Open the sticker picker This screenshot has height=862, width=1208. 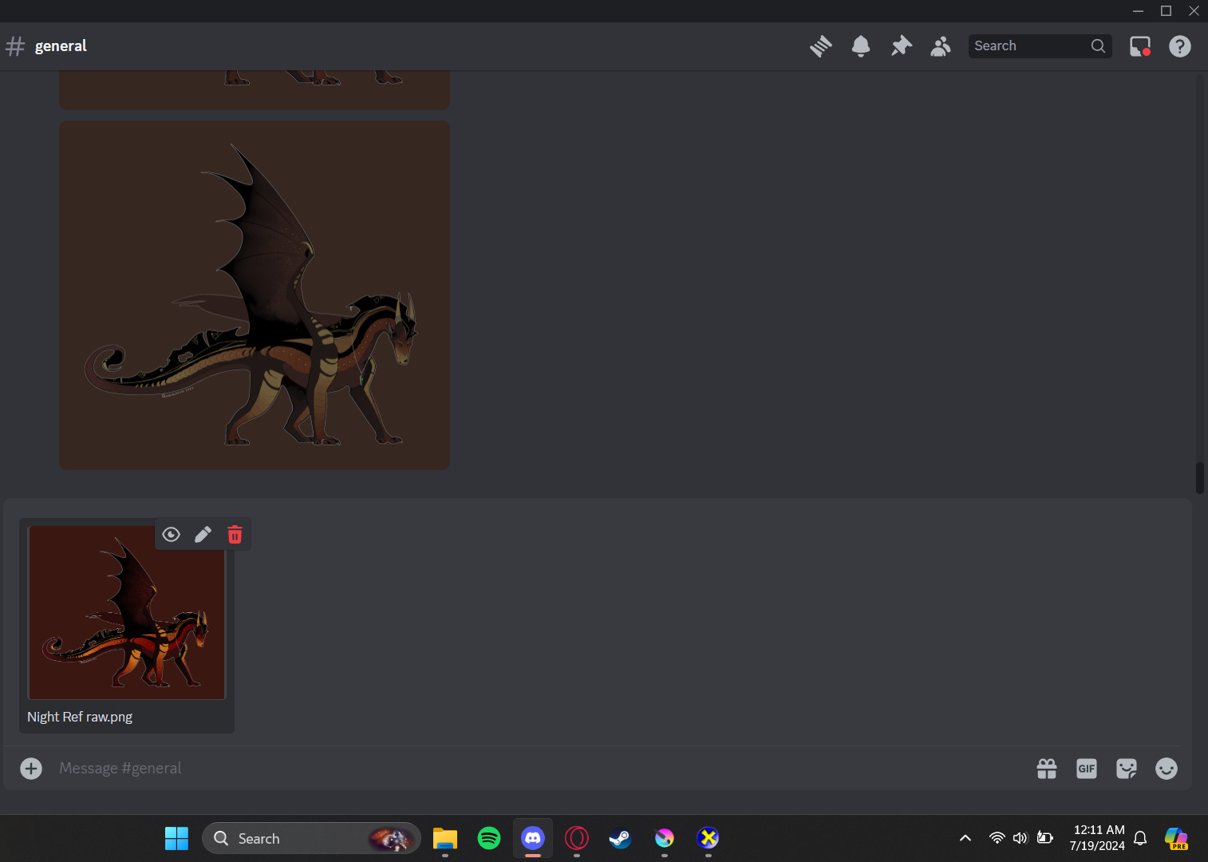tap(1126, 769)
